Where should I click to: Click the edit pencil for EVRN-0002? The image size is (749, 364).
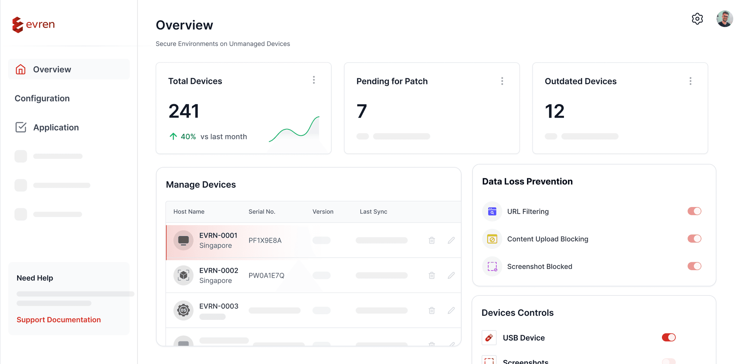tap(451, 275)
